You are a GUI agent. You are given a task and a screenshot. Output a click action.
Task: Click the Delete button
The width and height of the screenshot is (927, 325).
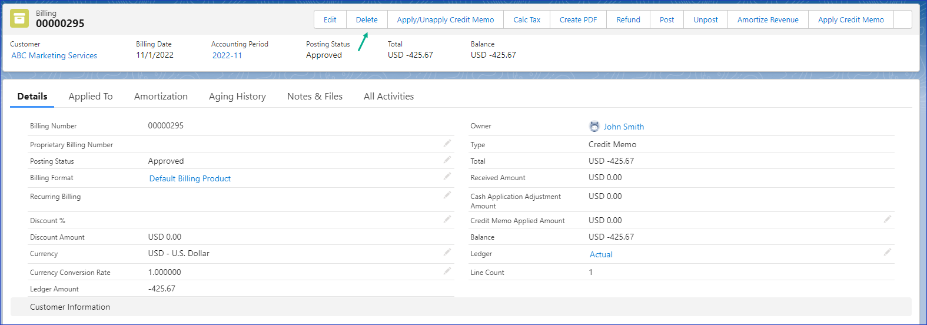point(367,19)
